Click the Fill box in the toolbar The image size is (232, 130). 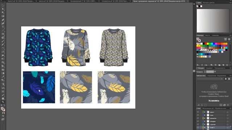tap(2, 108)
